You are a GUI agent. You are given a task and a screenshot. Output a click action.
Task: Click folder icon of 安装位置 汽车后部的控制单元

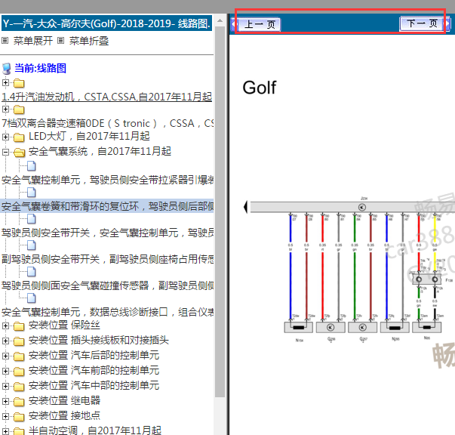(19, 356)
